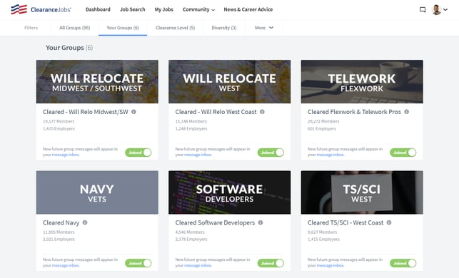The image size is (459, 278).
Task: Toggle Joined switch for Flexwork & Telework Pros
Action: coord(403,153)
